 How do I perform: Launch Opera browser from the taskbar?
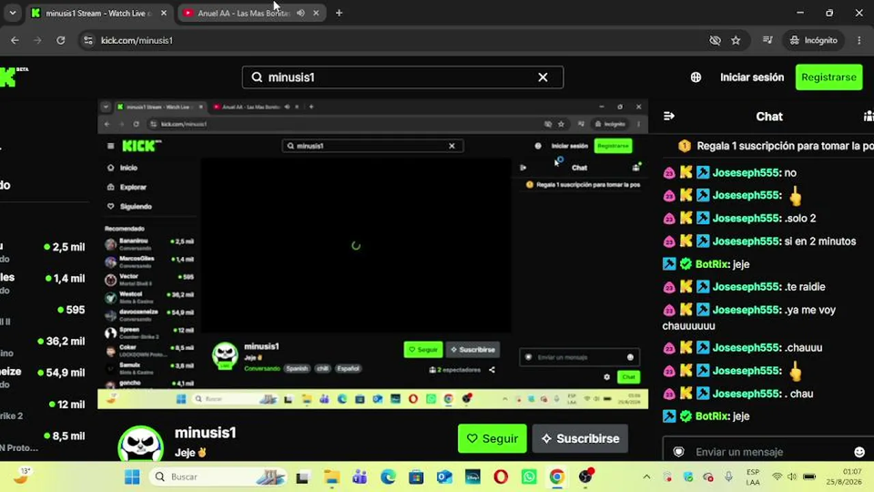click(x=501, y=476)
